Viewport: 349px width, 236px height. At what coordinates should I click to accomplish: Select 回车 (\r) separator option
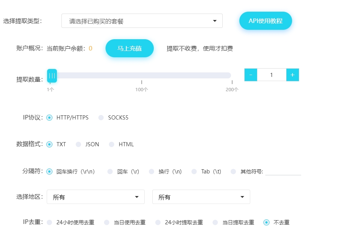[110, 172]
